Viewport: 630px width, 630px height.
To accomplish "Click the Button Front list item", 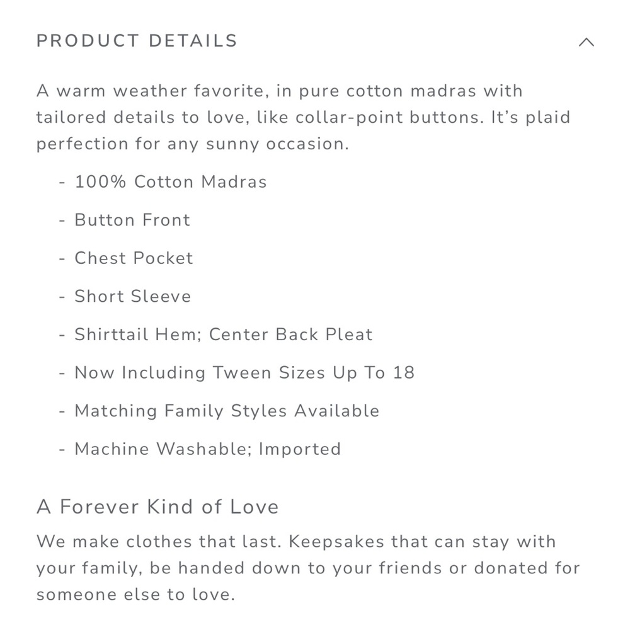I will pos(132,220).
